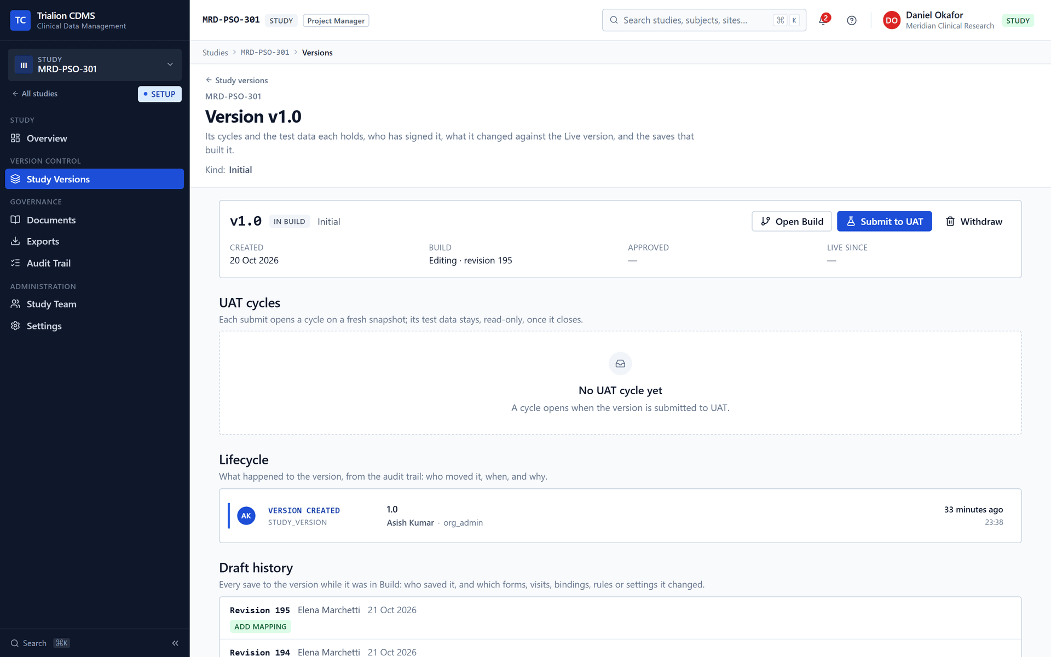Click the search magnifier in top search bar
Image resolution: width=1051 pixels, height=657 pixels.
pyautogui.click(x=614, y=20)
